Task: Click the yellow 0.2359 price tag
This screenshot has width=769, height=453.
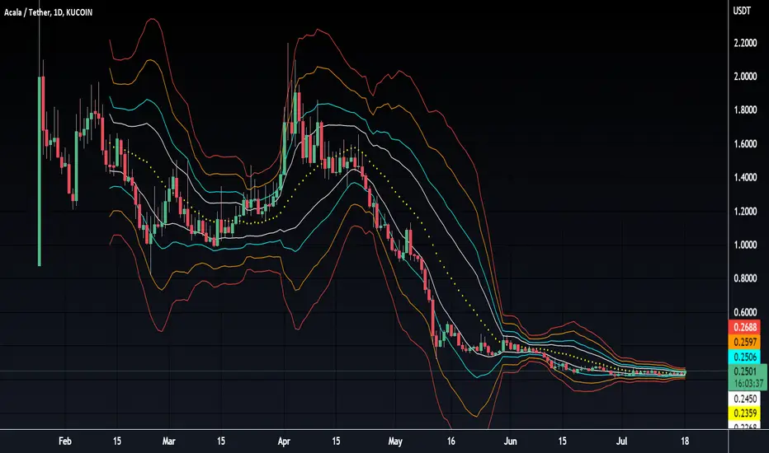Action: click(744, 413)
